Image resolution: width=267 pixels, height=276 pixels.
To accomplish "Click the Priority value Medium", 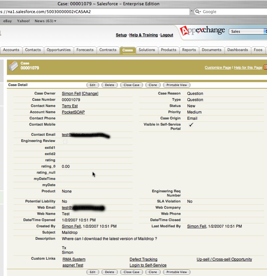I will tap(194, 112).
